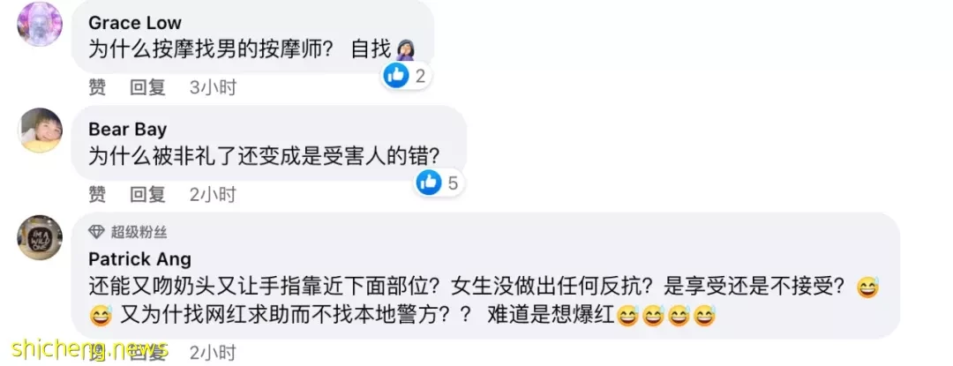Screen dimensions: 953x366
Task: Open Patrick Ang's profile avatar
Action: [x=40, y=237]
